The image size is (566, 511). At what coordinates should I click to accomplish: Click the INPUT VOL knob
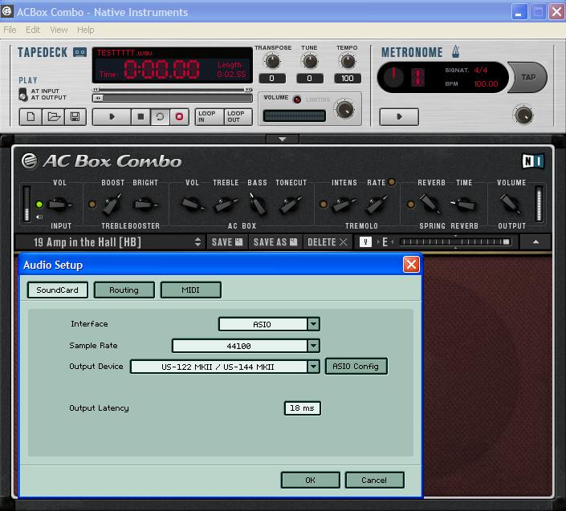(59, 205)
